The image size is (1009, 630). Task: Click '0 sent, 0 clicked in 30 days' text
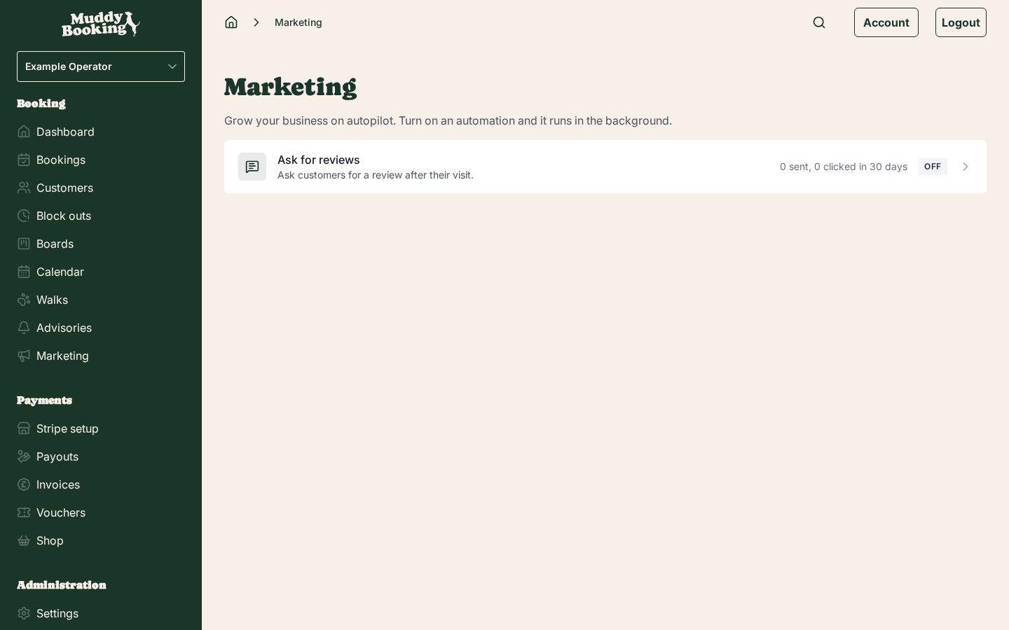[844, 167]
